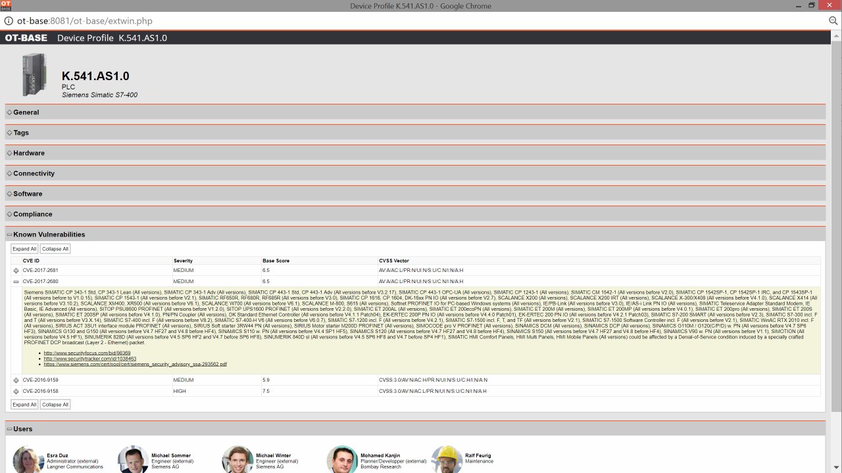Select the CVE-2017-2681 text

click(40, 271)
